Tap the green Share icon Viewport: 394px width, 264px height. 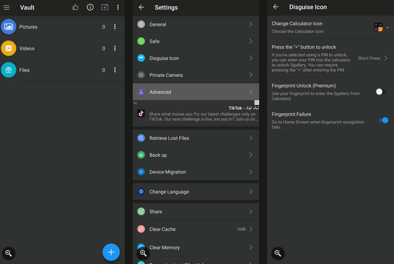pos(141,211)
